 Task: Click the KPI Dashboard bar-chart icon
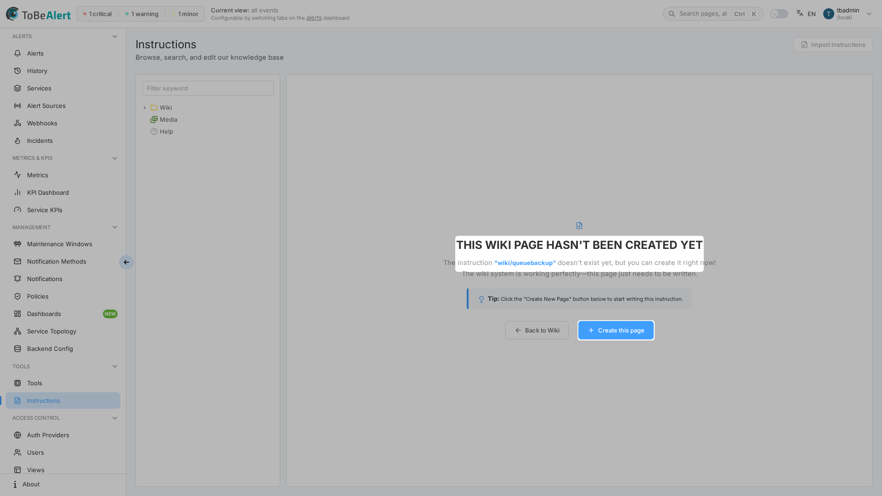[17, 192]
